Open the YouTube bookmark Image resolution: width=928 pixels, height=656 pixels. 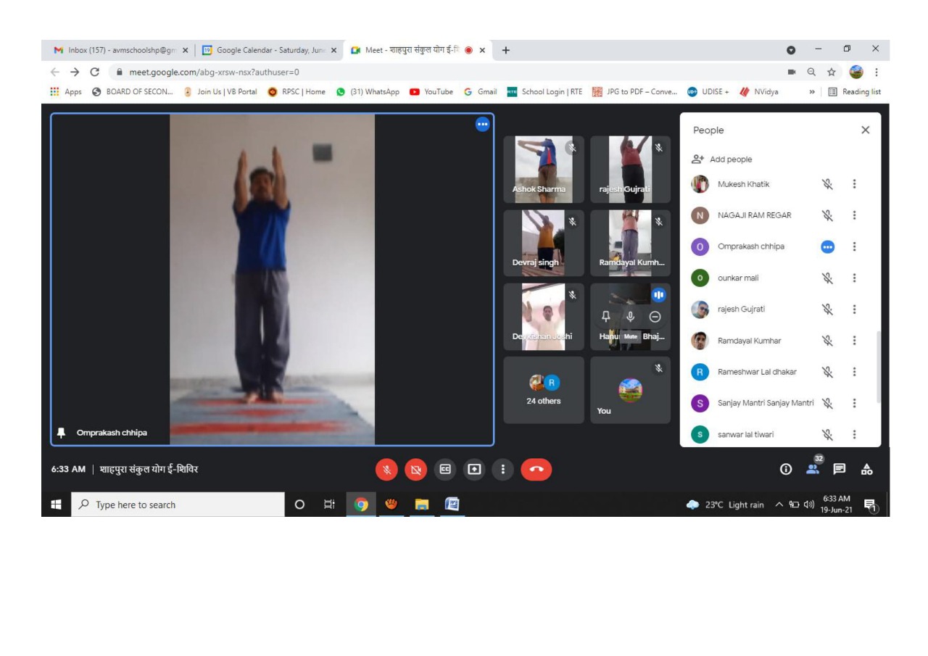pos(431,92)
